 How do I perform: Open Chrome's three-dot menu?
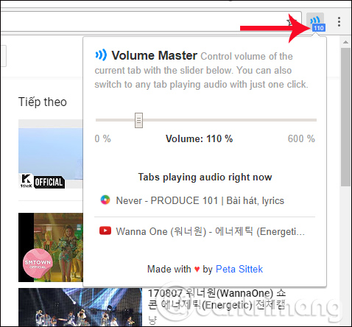click(339, 22)
